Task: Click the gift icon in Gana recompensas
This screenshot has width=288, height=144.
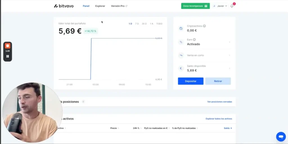Action: pyautogui.click(x=206, y=6)
